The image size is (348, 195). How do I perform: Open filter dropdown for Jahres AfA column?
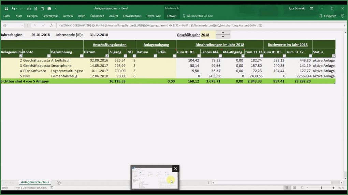point(220,56)
